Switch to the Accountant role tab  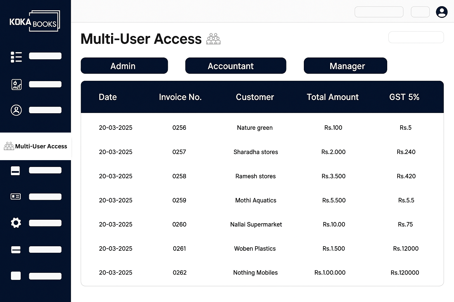(x=236, y=66)
